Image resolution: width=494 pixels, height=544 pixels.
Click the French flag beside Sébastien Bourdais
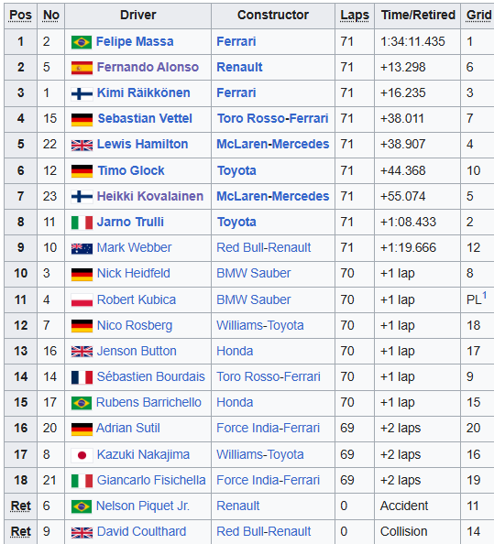click(x=82, y=377)
